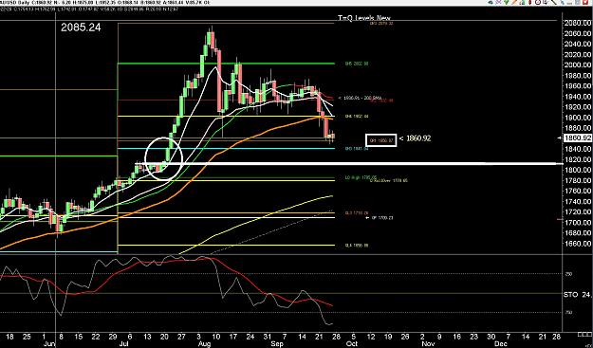
Task: Click the 1940.00 price axis label
Action: click(578, 97)
